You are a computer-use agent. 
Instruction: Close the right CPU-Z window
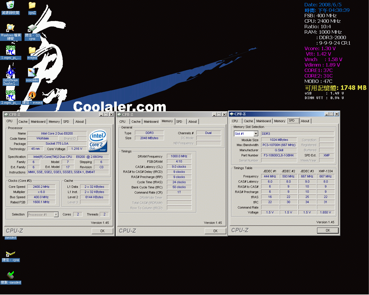coord(336,114)
